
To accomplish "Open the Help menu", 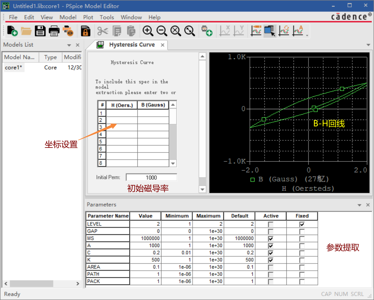I will [155, 17].
